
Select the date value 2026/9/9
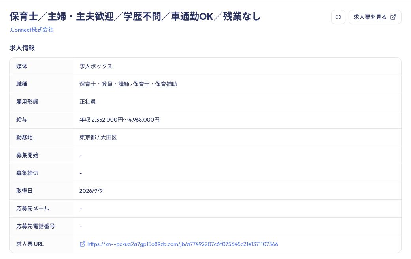[x=91, y=191]
